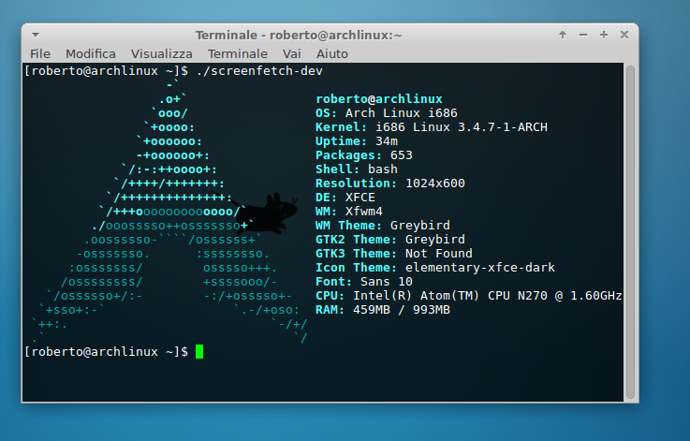
Task: Click the Icon Theme: elementary-xfce-dark line
Action: coord(435,268)
